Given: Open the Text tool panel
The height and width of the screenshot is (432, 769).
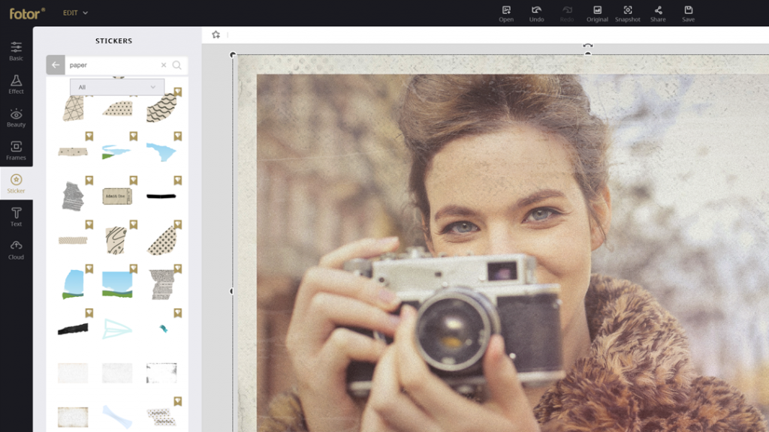Looking at the screenshot, I should (17, 217).
